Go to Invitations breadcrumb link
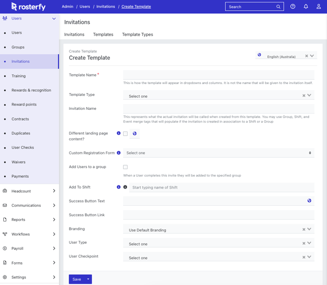The width and height of the screenshot is (327, 285). click(106, 7)
